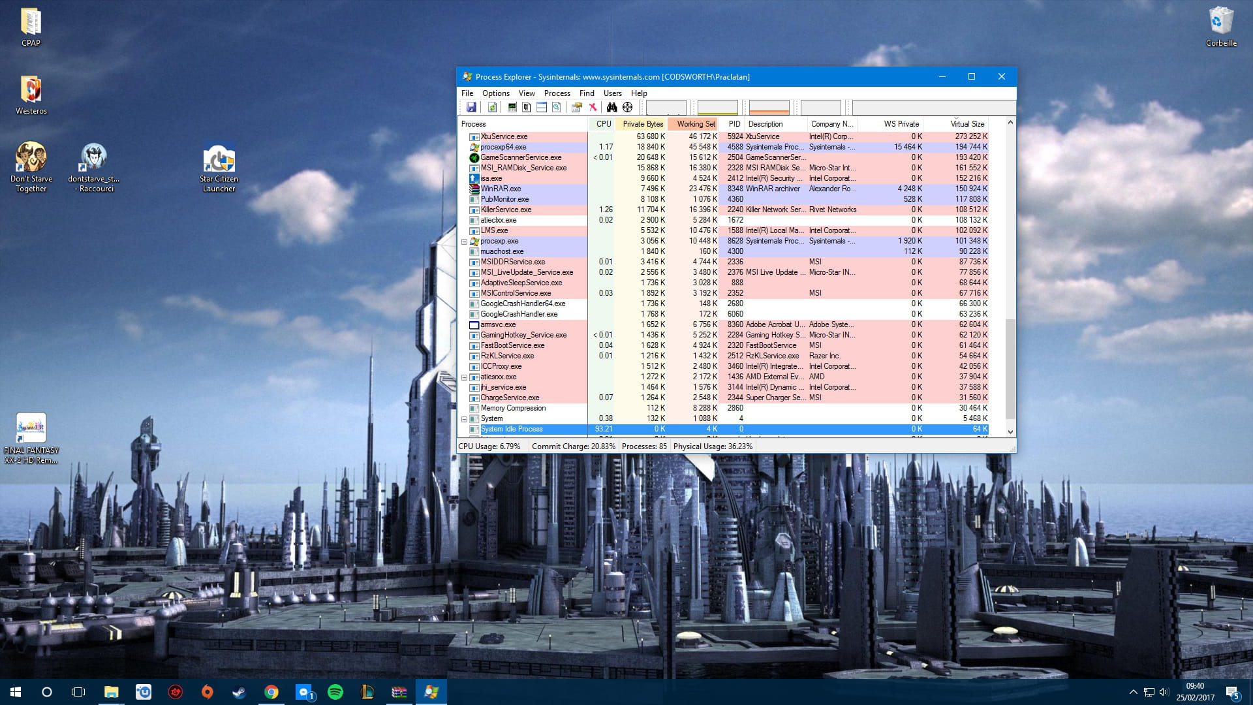The height and width of the screenshot is (705, 1253).
Task: Open the Properties toolbar icon
Action: [577, 107]
